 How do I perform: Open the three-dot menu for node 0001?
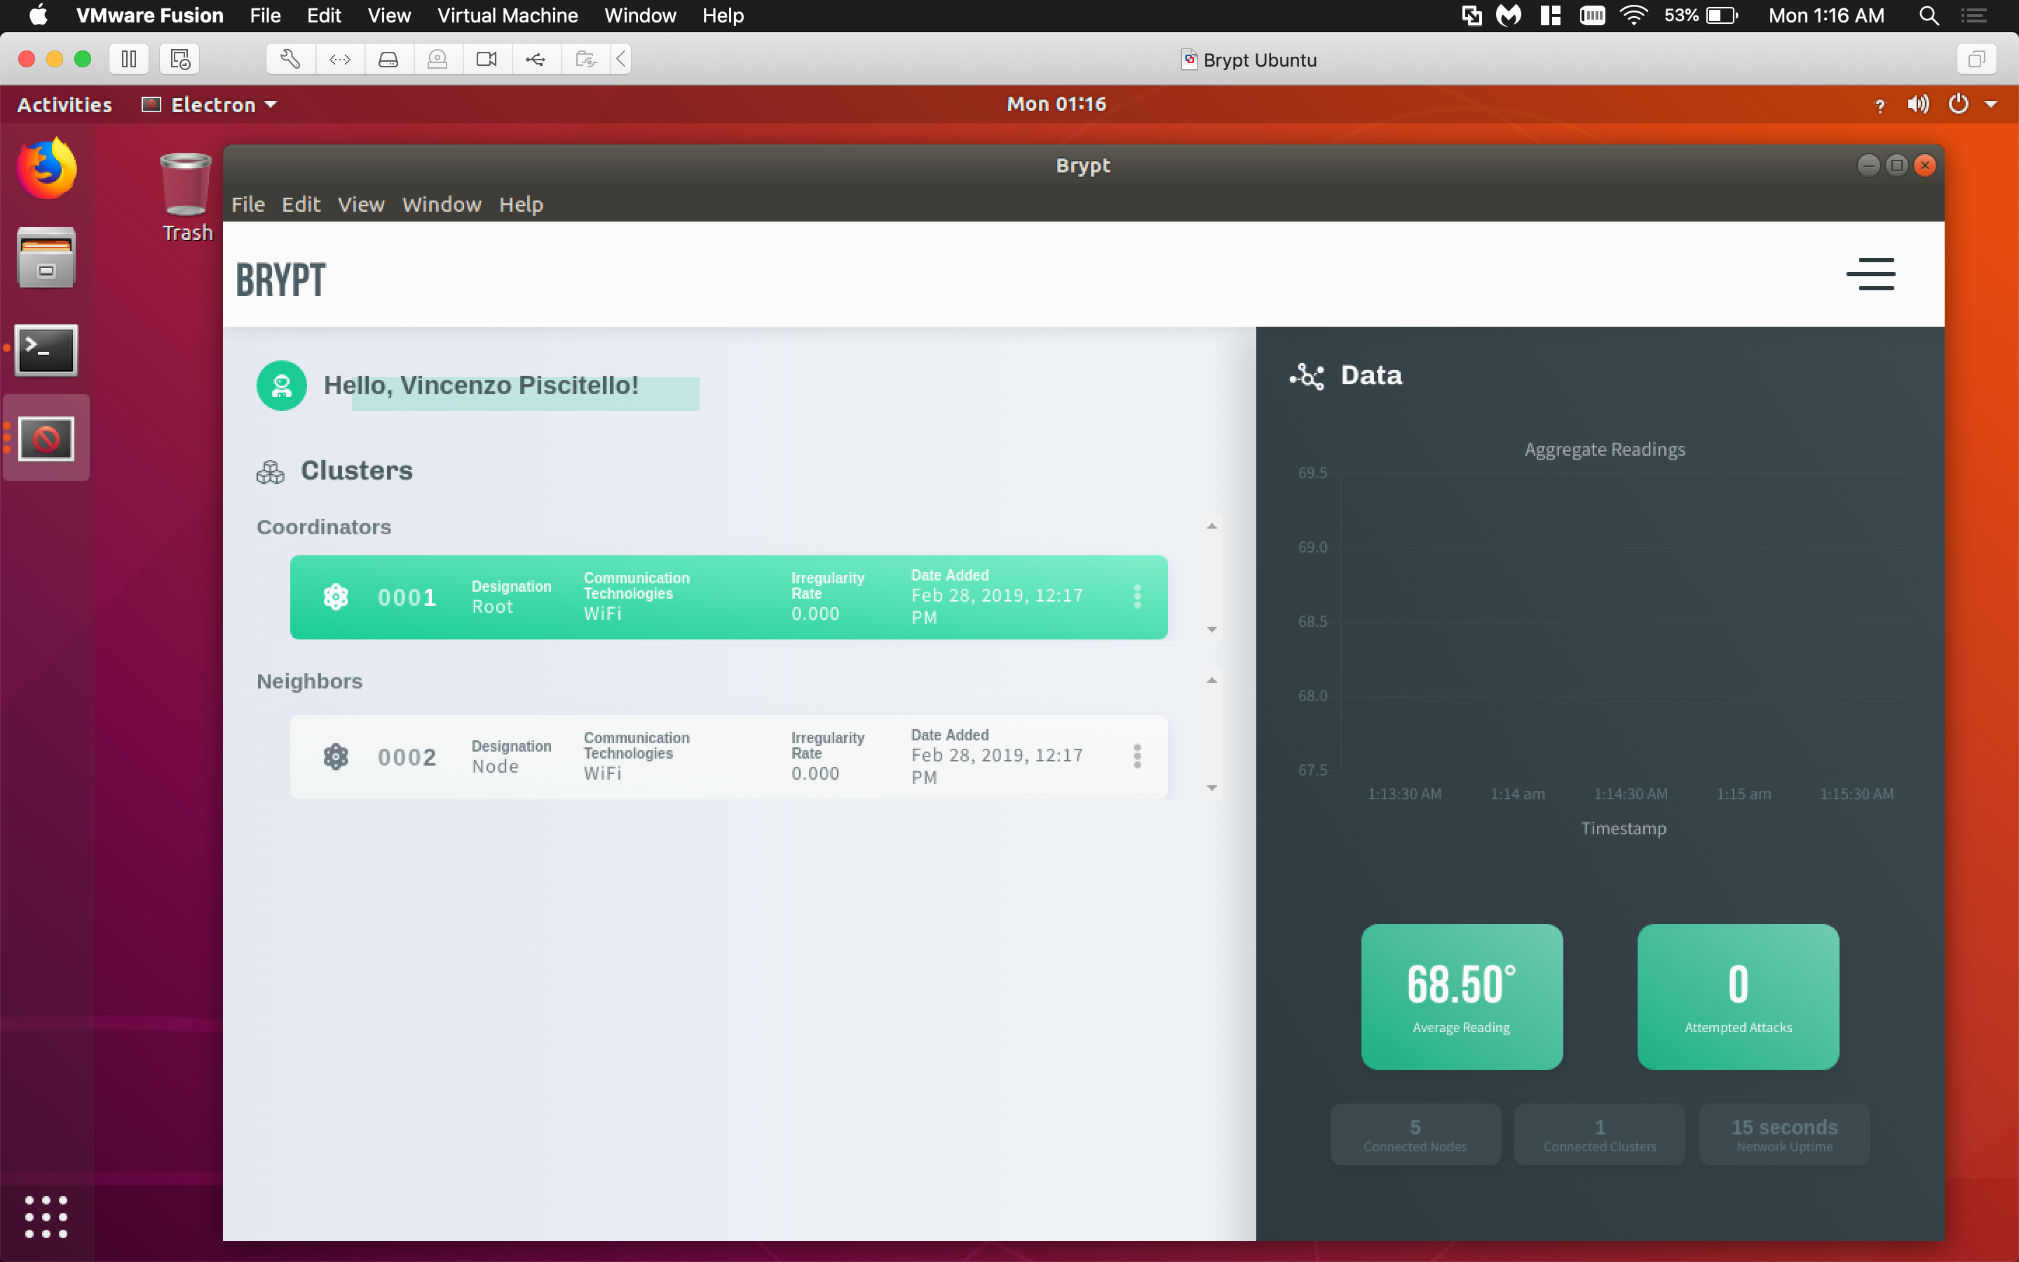point(1136,596)
